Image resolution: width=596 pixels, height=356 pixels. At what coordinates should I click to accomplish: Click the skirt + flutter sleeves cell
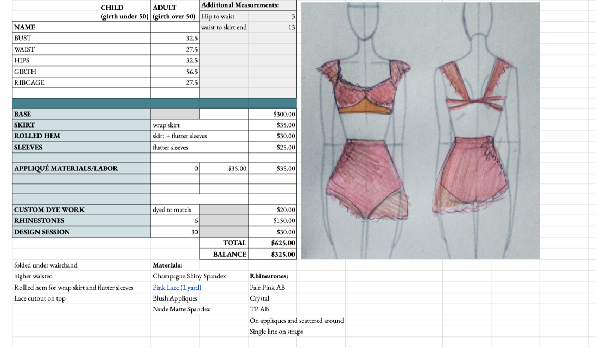(199, 136)
